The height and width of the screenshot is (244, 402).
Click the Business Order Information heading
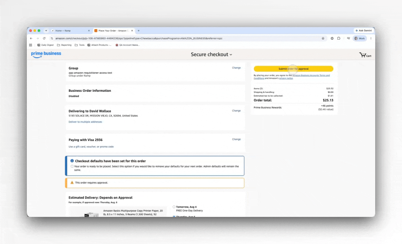coord(90,91)
